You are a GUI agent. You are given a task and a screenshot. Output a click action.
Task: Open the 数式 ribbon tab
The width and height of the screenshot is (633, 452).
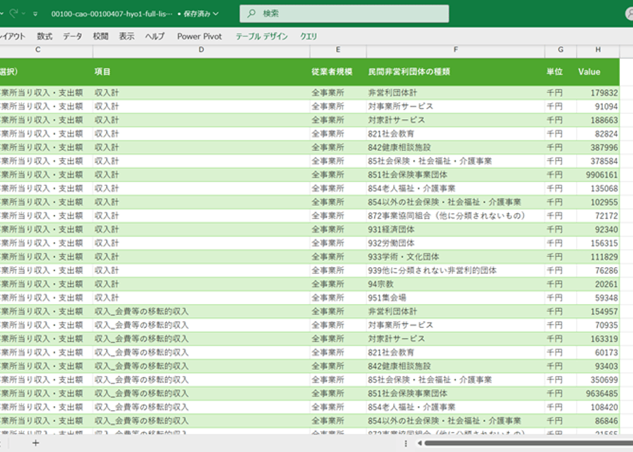(45, 36)
